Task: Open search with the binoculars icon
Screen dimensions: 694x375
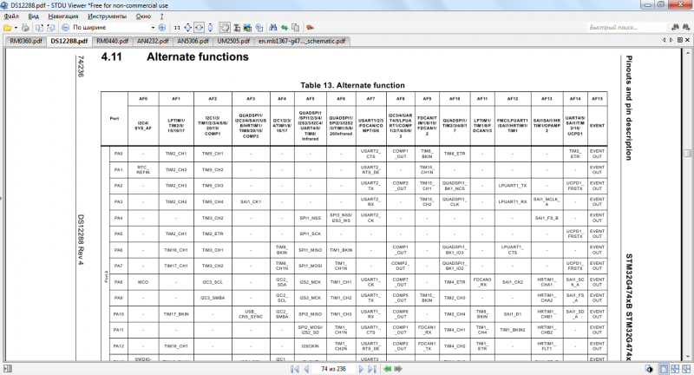Action: 273,28
